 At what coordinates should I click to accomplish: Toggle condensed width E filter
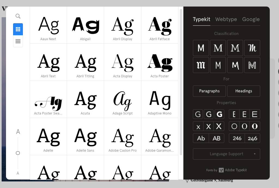pos(234,114)
